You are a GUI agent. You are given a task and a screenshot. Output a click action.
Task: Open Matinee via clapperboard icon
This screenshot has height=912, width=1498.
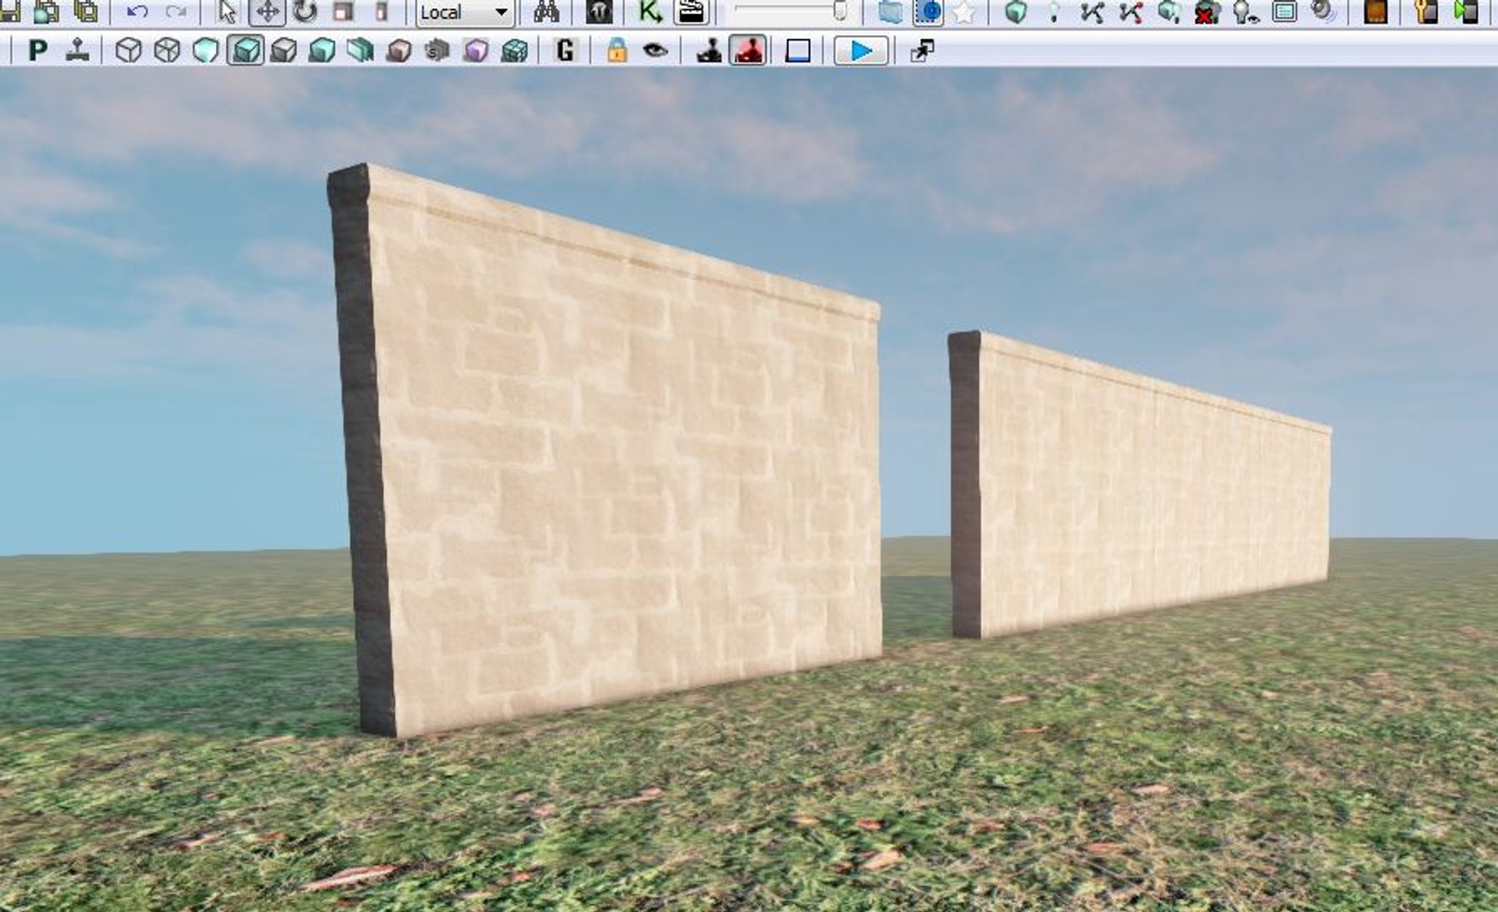[691, 12]
